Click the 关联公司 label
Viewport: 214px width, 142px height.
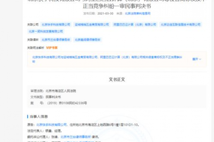[33, 25]
